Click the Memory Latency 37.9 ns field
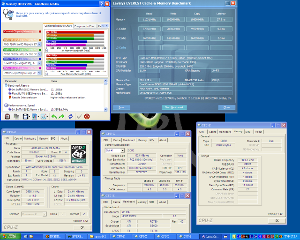The image size is (300, 240). tap(221, 20)
